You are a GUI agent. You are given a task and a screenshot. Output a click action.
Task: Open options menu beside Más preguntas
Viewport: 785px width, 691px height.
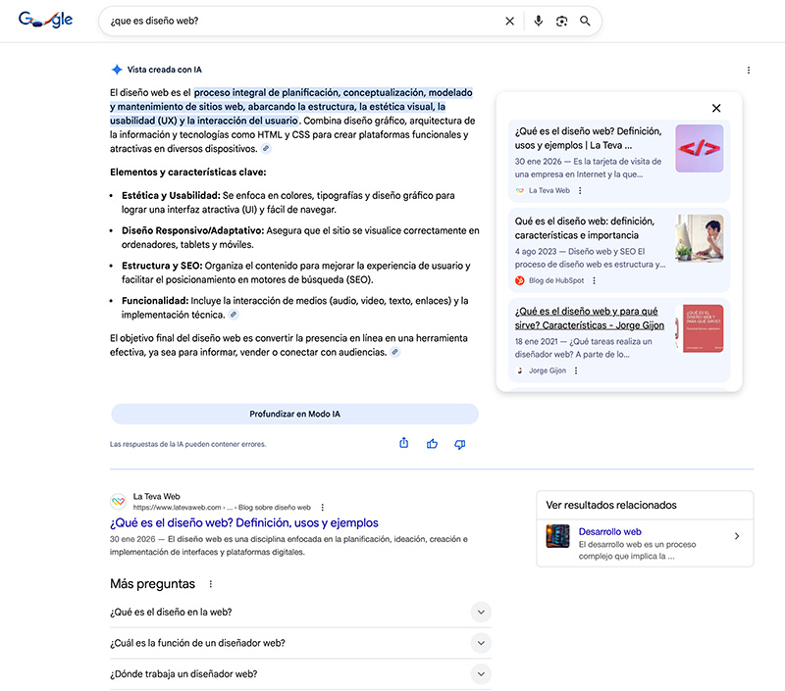pyautogui.click(x=209, y=584)
